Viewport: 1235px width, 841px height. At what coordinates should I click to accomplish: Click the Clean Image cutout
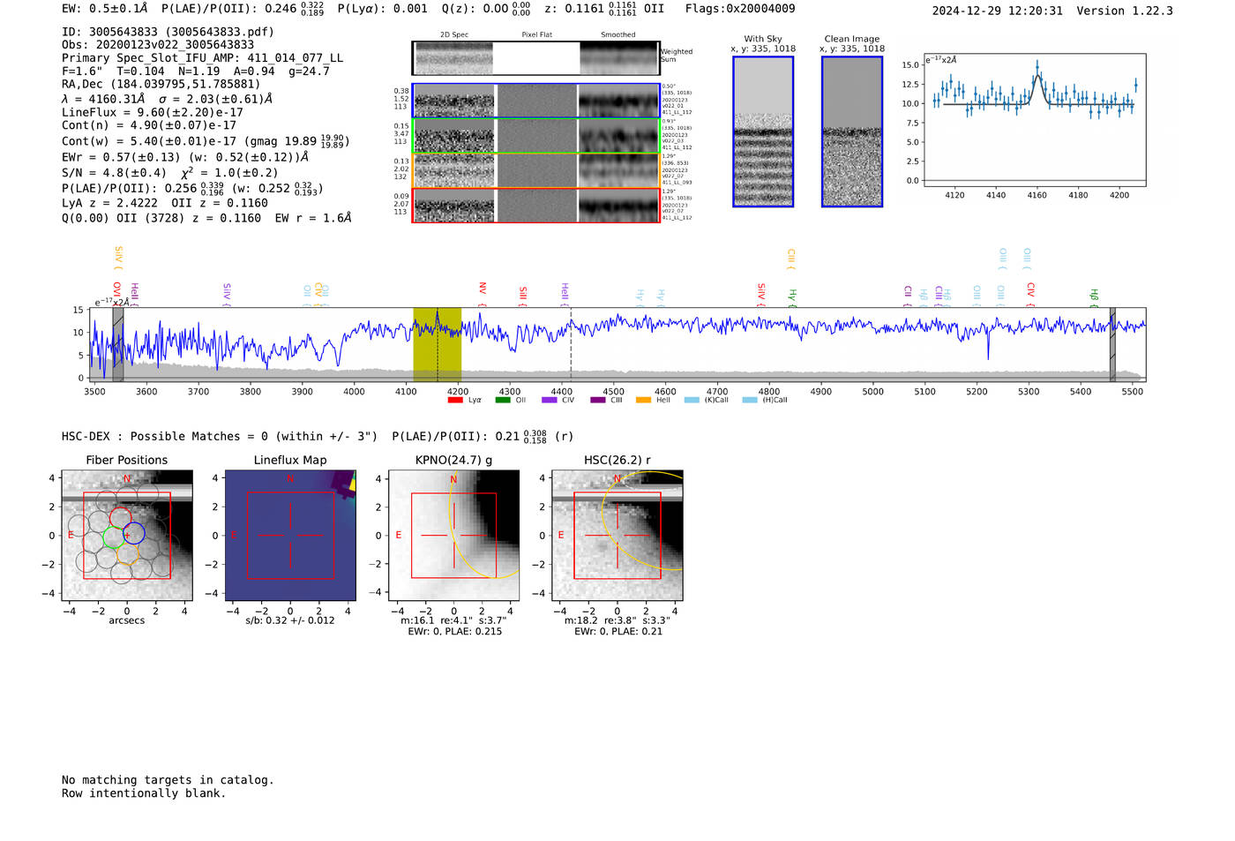coord(852,131)
